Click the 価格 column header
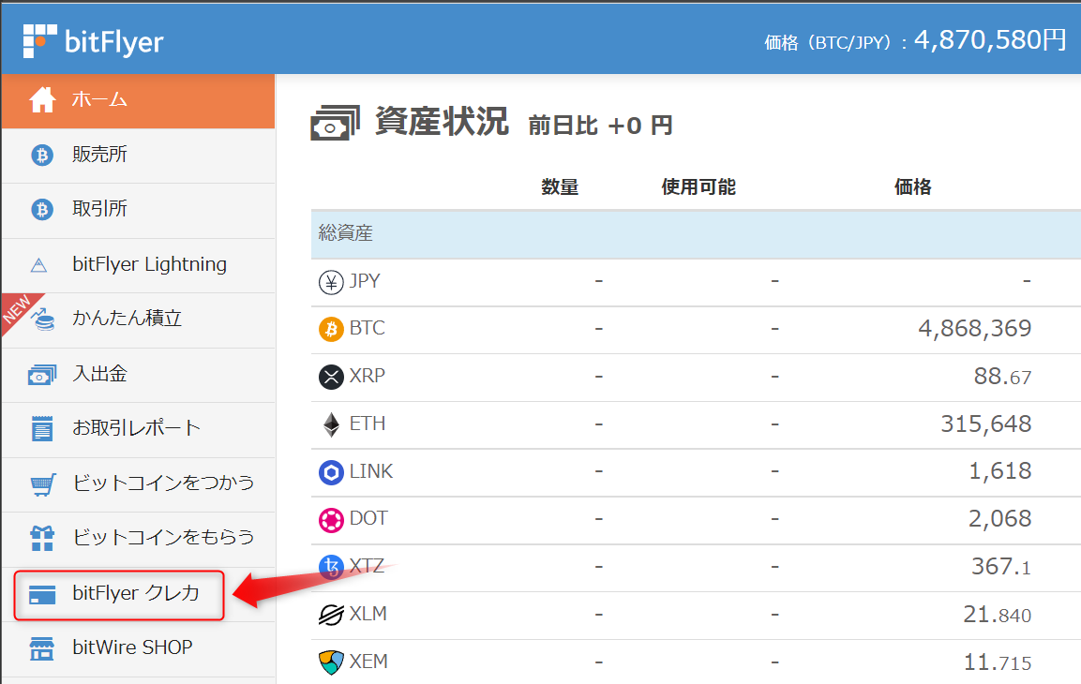Screen dimensions: 1081x684 (913, 186)
